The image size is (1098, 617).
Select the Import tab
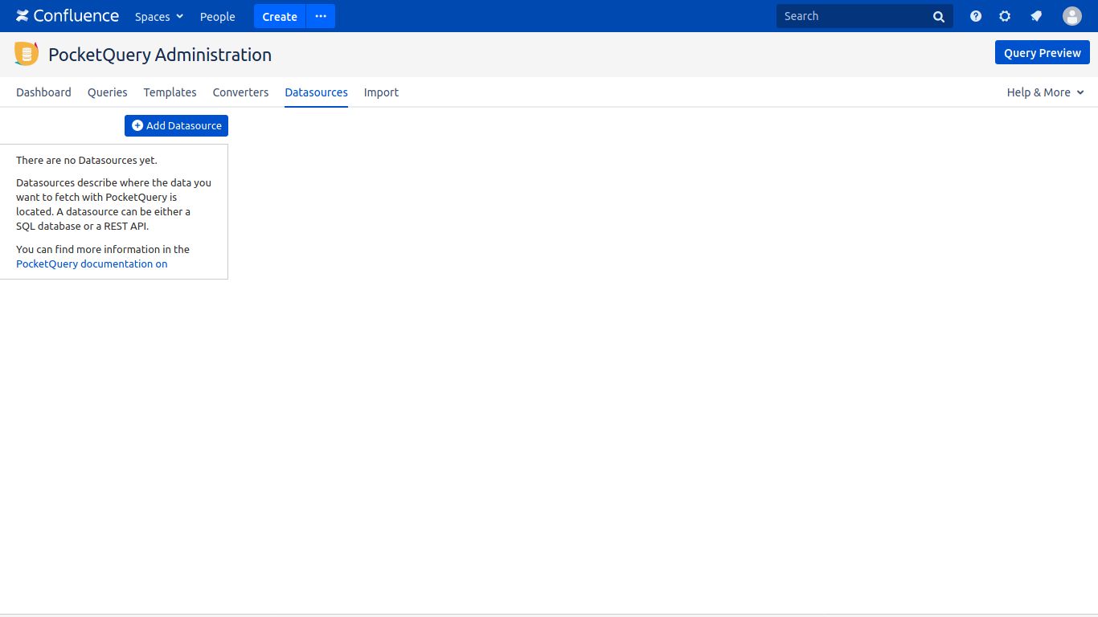pyautogui.click(x=381, y=92)
